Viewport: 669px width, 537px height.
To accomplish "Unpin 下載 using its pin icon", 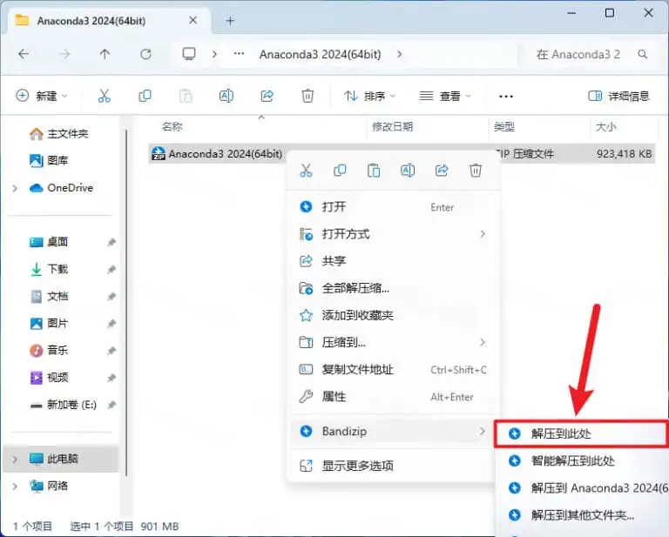I will 111,269.
